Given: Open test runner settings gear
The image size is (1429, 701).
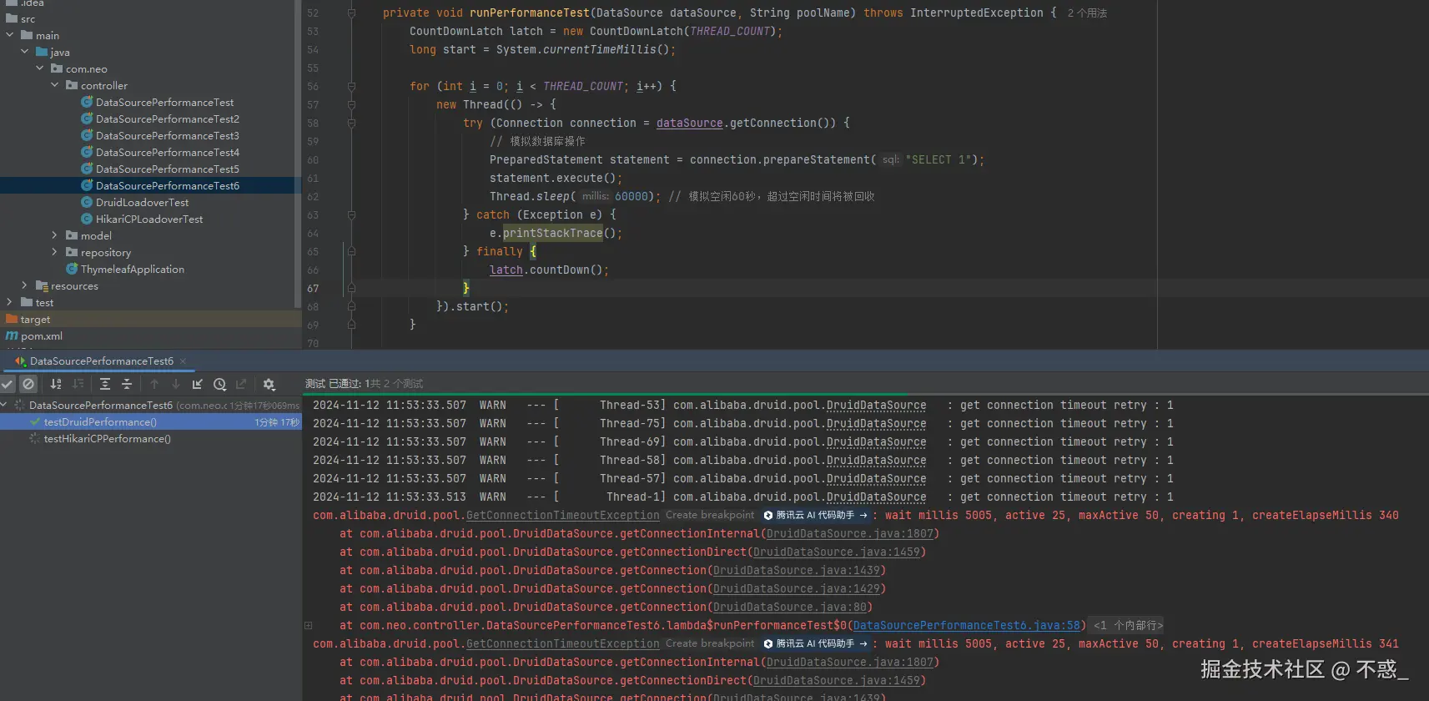Looking at the screenshot, I should click(269, 384).
